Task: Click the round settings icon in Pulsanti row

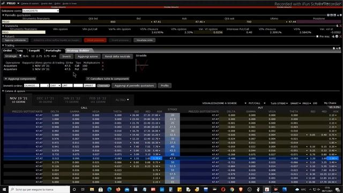Action: pyautogui.click(x=337, y=36)
